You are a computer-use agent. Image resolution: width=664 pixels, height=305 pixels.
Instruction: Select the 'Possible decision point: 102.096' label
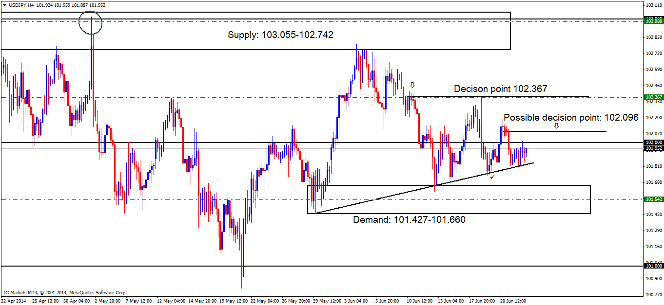click(x=570, y=117)
